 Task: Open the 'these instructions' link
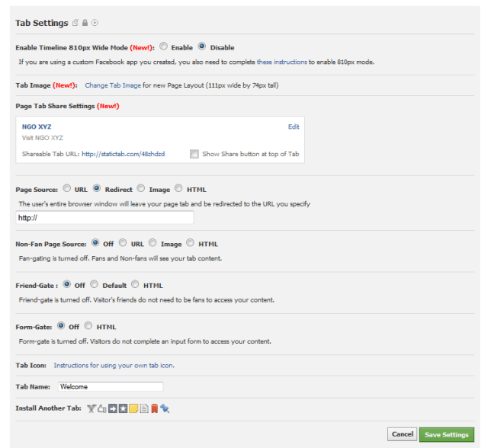[281, 62]
